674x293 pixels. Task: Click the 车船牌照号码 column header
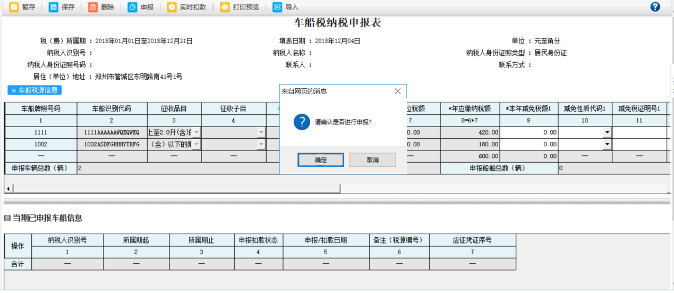40,108
